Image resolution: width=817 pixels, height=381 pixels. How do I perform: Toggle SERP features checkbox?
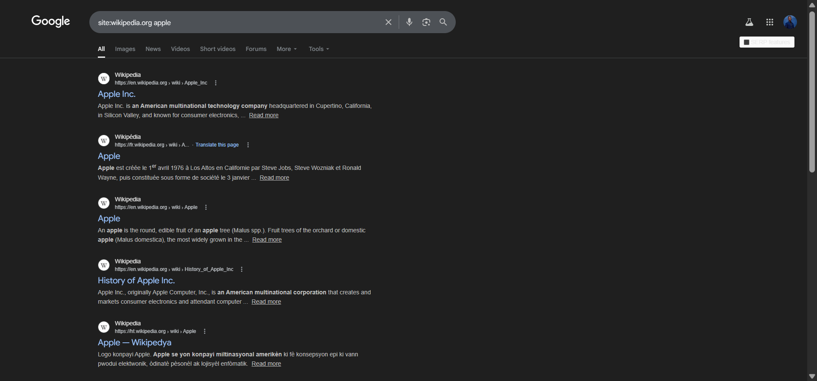(746, 42)
